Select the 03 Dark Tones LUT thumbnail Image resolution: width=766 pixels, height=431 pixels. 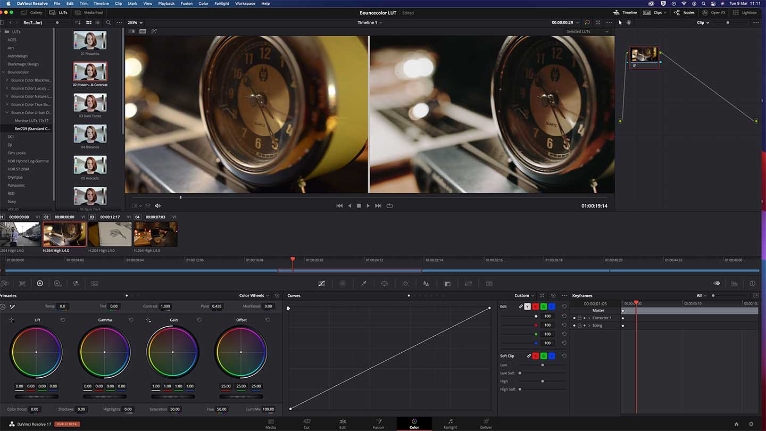point(90,103)
